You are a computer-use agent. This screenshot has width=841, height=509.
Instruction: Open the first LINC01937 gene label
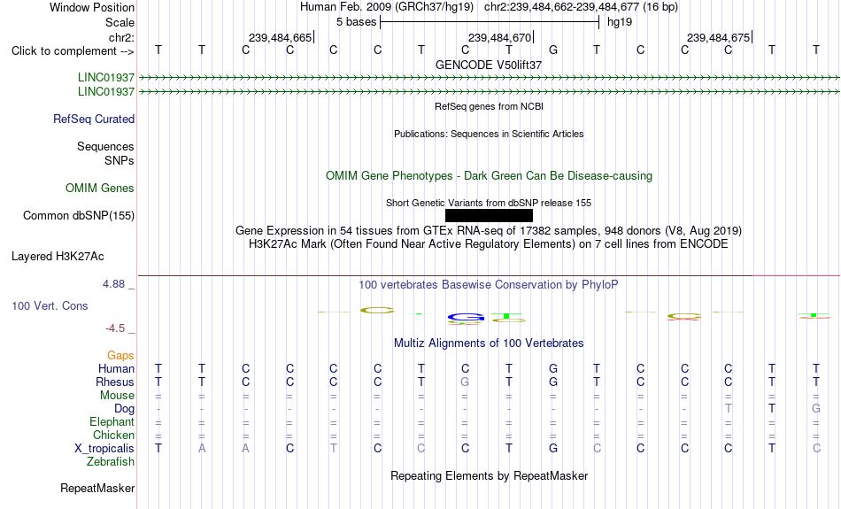click(106, 77)
